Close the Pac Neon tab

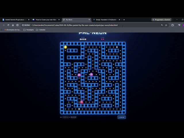[89, 20]
